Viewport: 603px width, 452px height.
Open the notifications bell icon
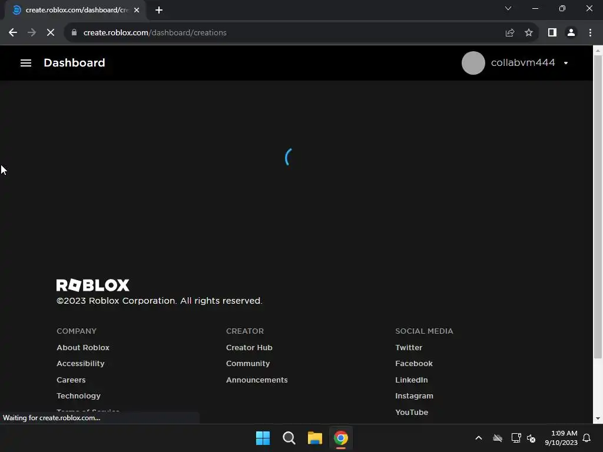pos(587,438)
